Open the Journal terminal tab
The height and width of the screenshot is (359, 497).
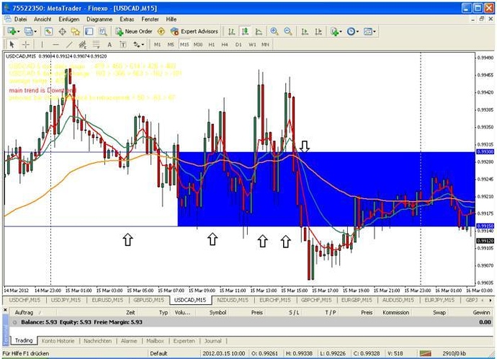click(212, 341)
